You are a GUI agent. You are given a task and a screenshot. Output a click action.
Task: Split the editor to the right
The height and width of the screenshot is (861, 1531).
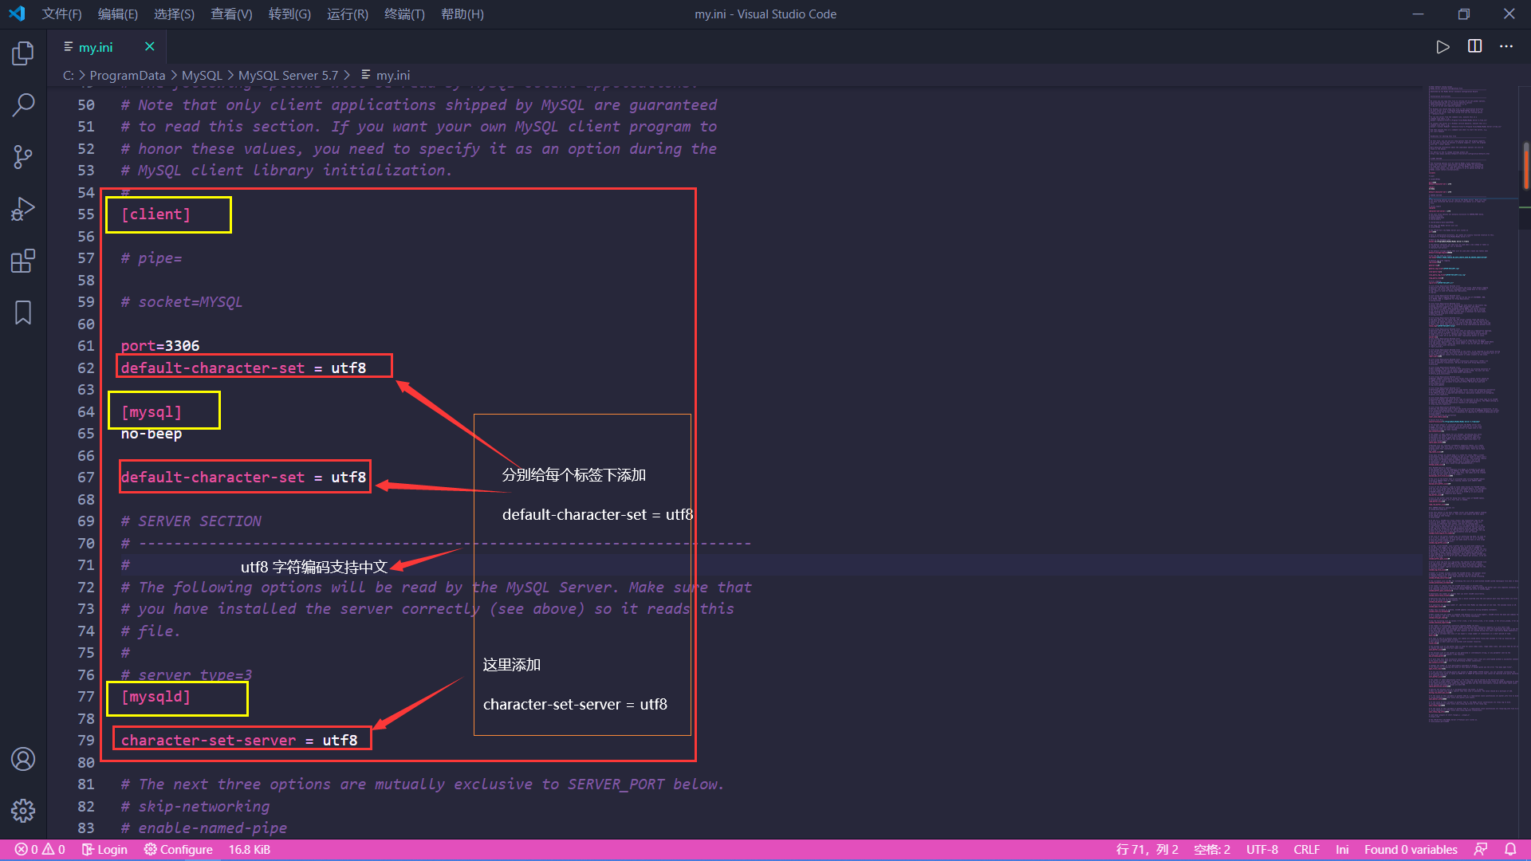click(x=1474, y=47)
